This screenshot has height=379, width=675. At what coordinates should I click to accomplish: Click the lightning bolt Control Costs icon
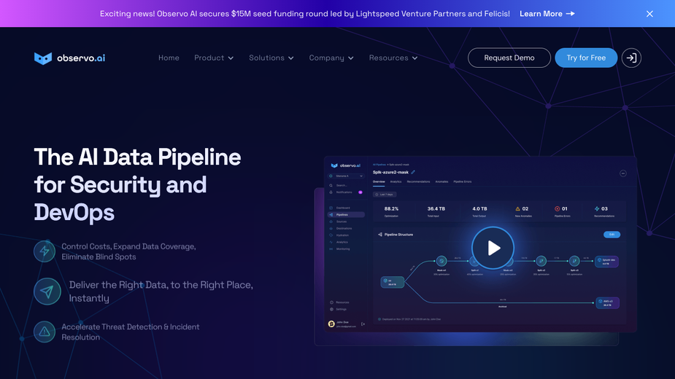click(x=45, y=251)
